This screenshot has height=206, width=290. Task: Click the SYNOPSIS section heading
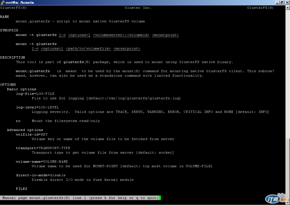pos(9,30)
